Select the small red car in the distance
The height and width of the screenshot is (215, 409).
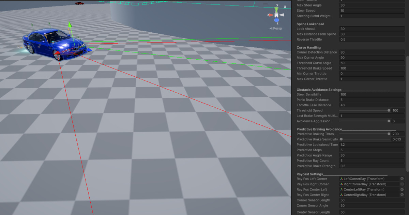(79, 3)
